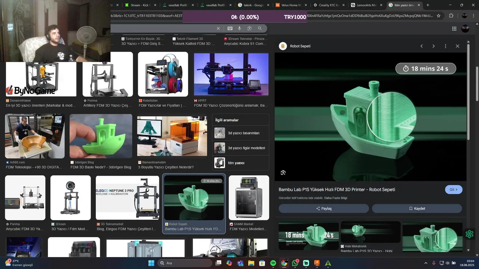Open the weather widget showing 27°C
Screen dimensions: 479x269
click(19, 263)
